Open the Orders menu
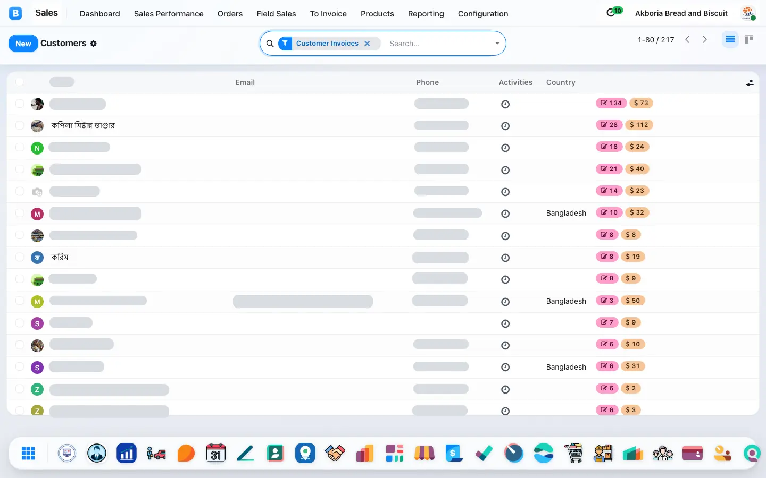 (230, 14)
